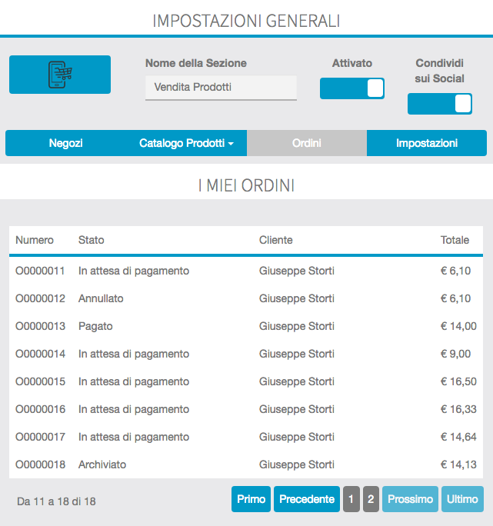Sort by the Totale column header
Screen dimensions: 493x526
(454, 240)
